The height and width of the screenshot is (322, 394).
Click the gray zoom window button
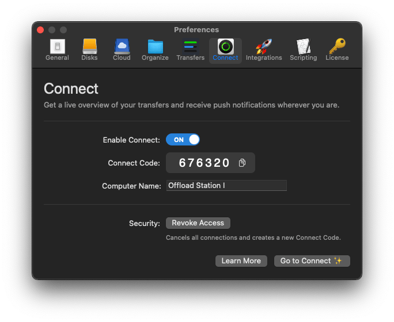point(63,30)
